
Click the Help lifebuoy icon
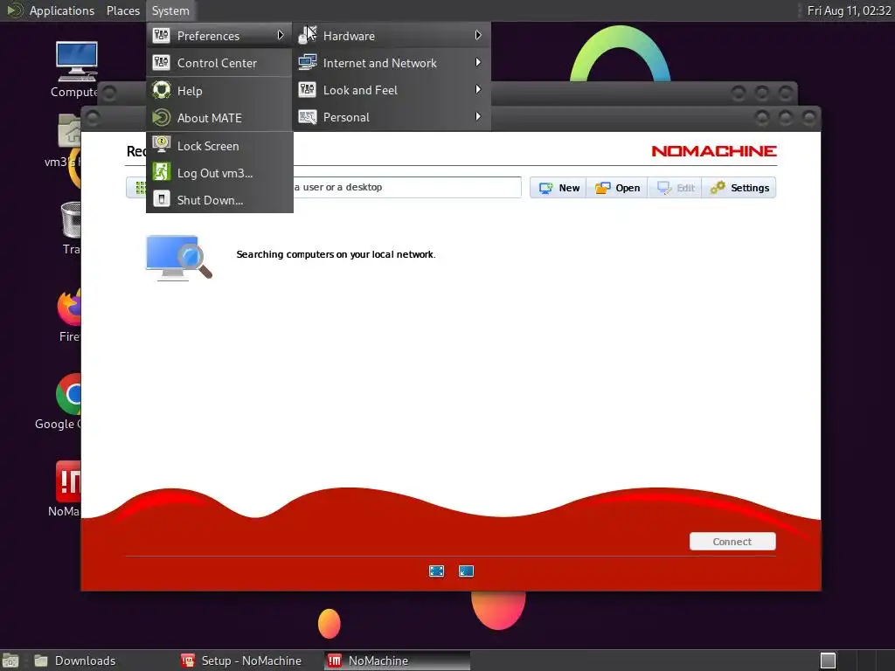(162, 90)
